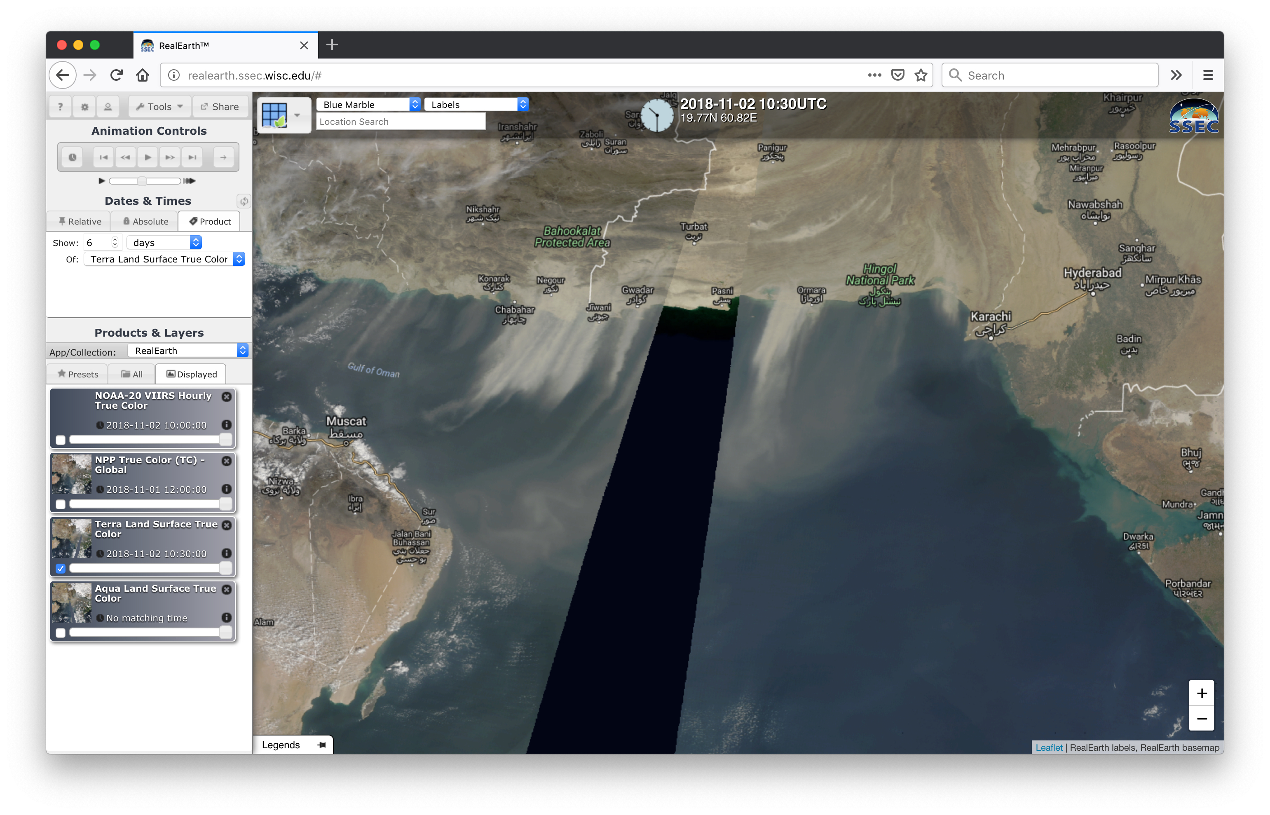Screen dimensions: 1270x815
Task: Switch to the Presets tab
Action: click(78, 374)
